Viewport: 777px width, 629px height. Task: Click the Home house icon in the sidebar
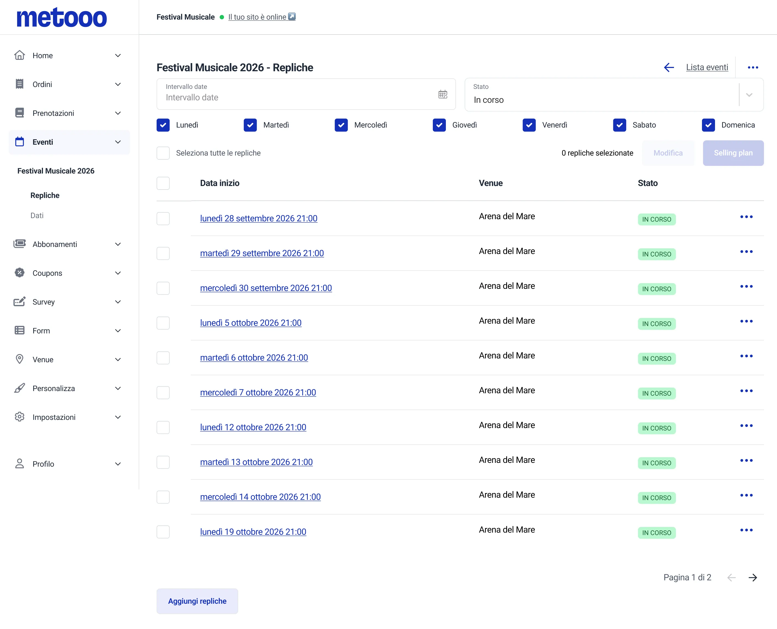click(20, 55)
